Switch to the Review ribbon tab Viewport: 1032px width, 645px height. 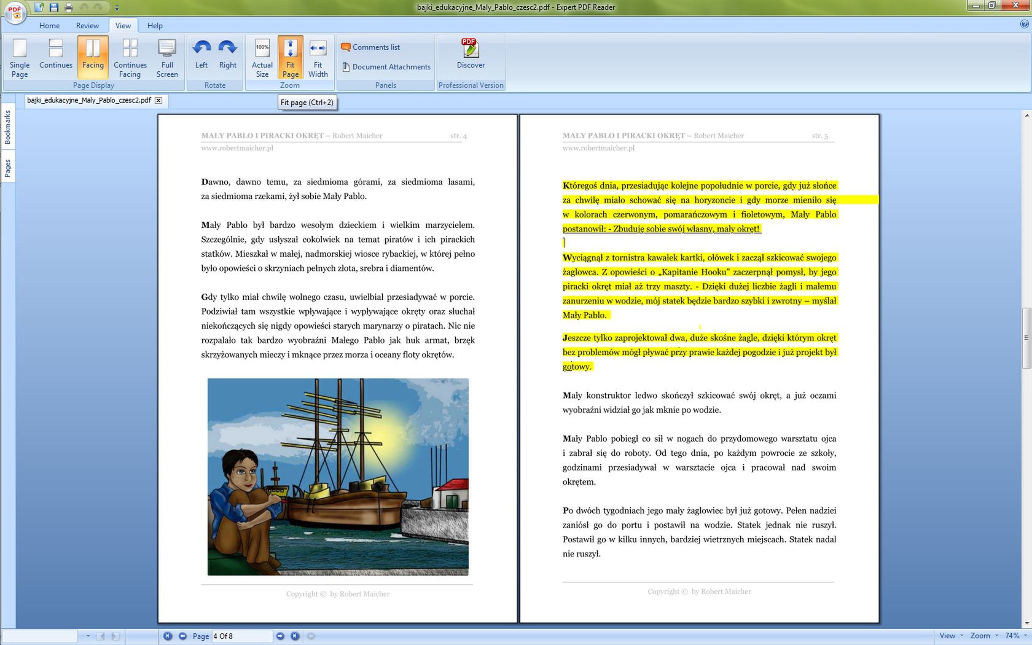(x=87, y=25)
